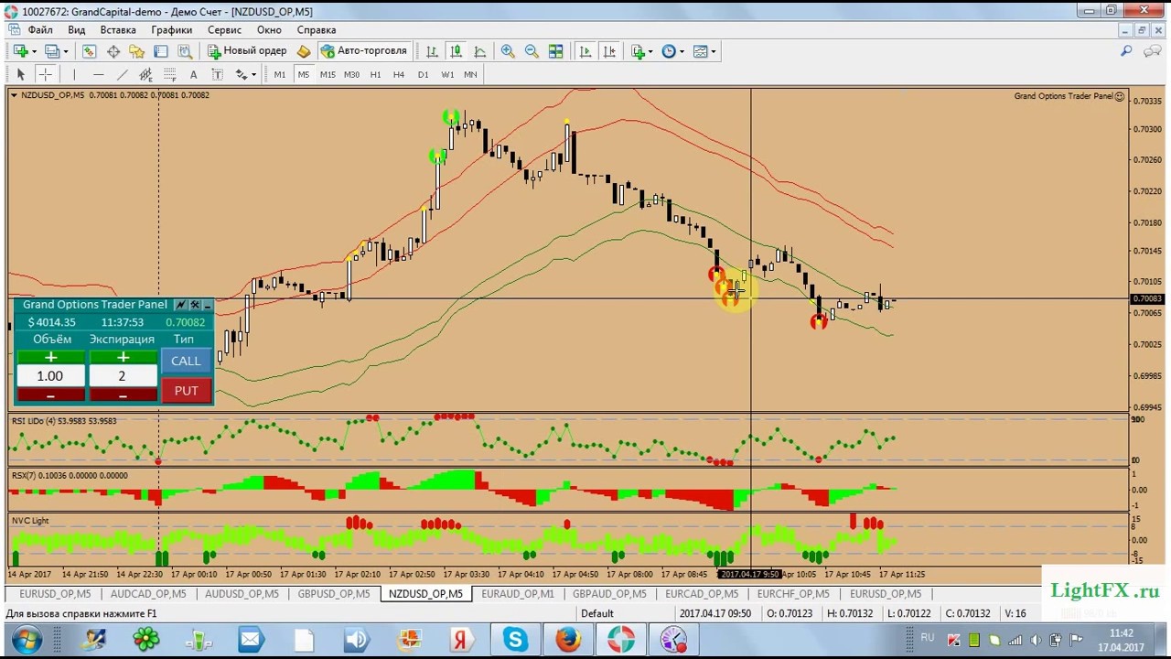
Task: Decrease Экспирация with red minus
Action: pos(123,395)
